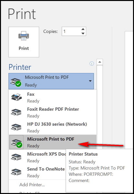The height and width of the screenshot is (194, 134).
Task: Increase copies with the up arrow
Action: [x=83, y=29]
